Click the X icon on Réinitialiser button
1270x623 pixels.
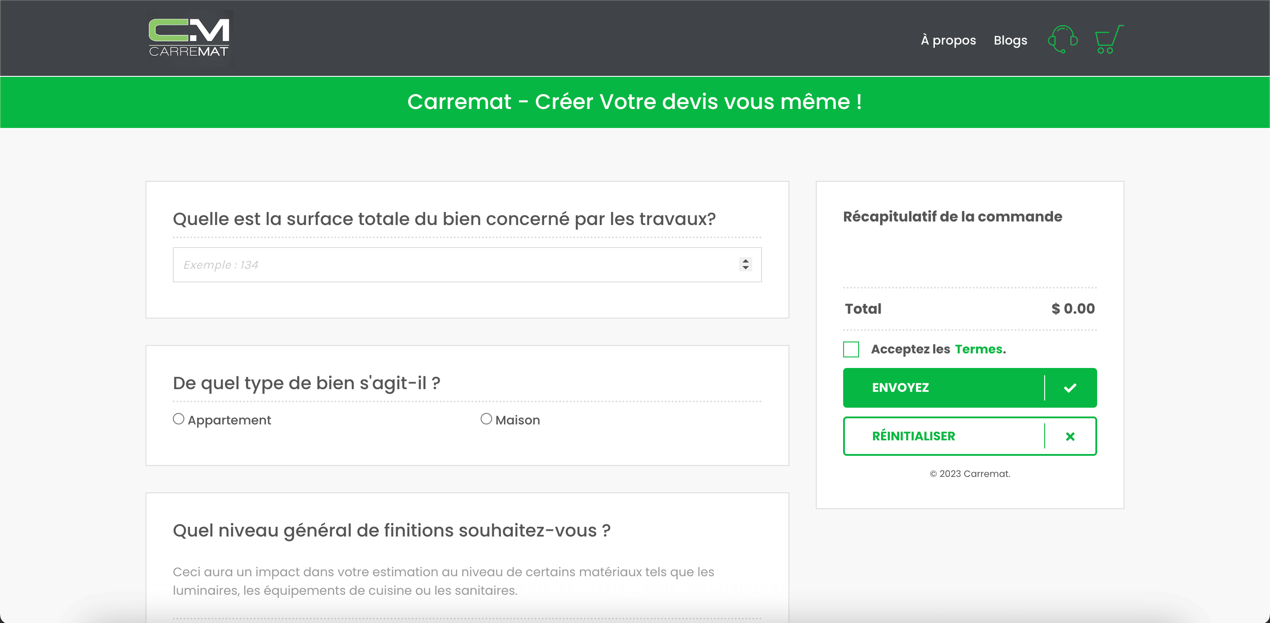1070,436
